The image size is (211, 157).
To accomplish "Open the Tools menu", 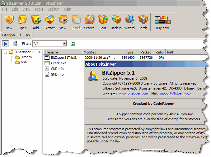I will coord(39,9).
